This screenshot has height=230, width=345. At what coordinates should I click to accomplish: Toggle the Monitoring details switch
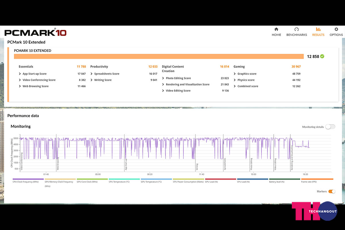[x=330, y=127]
